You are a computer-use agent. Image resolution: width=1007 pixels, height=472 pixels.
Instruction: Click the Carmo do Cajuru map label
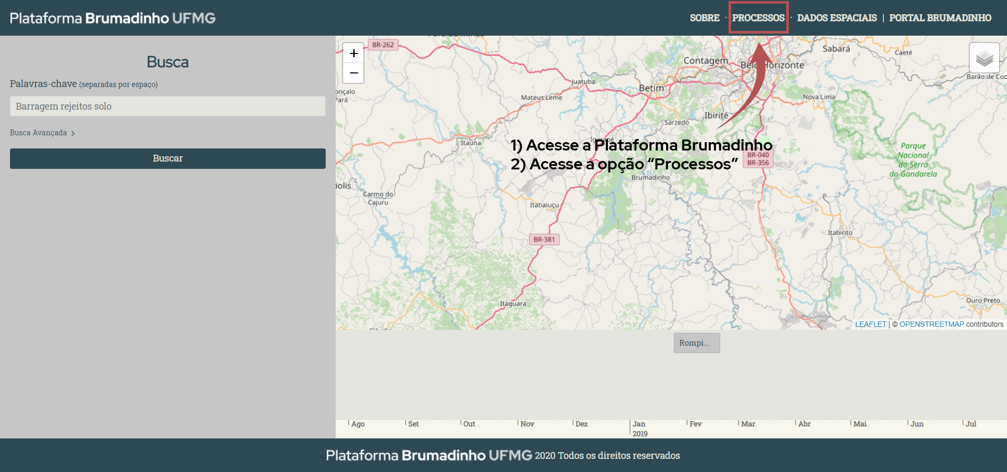coord(378,198)
